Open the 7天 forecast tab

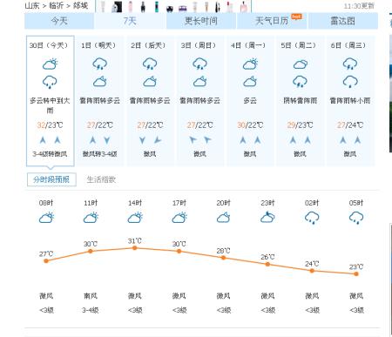pos(130,21)
